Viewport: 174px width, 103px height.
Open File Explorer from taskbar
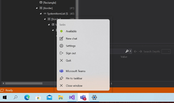(x=61, y=97)
